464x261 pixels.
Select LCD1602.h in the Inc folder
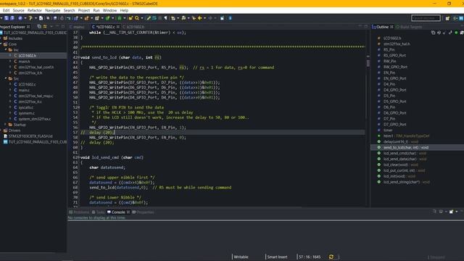(x=28, y=56)
